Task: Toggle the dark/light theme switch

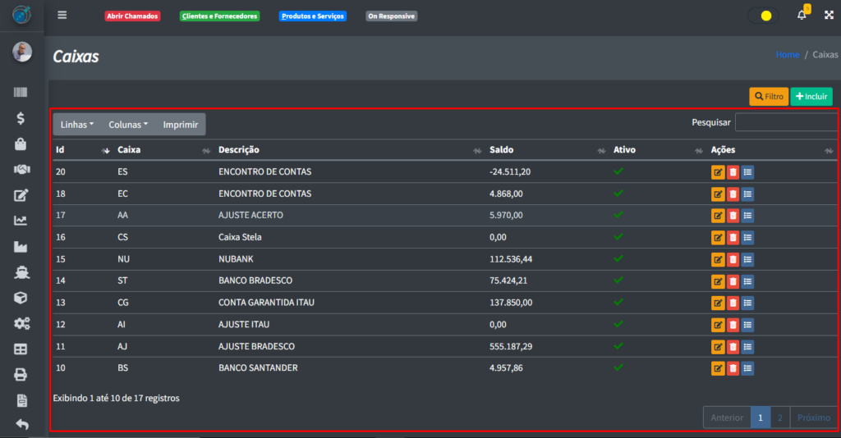Action: coord(764,16)
